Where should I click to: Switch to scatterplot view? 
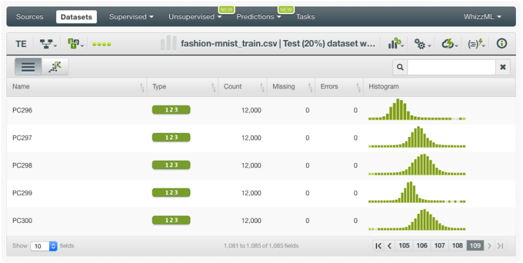[55, 67]
